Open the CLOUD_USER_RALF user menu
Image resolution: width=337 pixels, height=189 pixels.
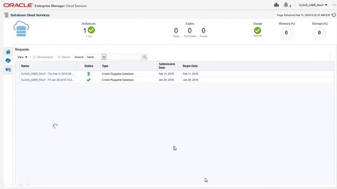tap(313, 5)
